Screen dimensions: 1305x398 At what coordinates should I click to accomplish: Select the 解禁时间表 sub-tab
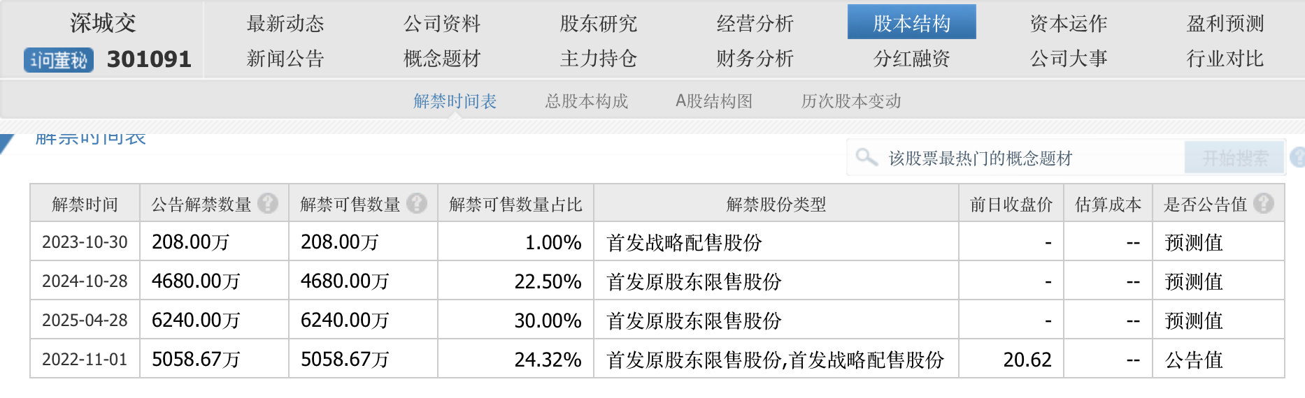455,101
